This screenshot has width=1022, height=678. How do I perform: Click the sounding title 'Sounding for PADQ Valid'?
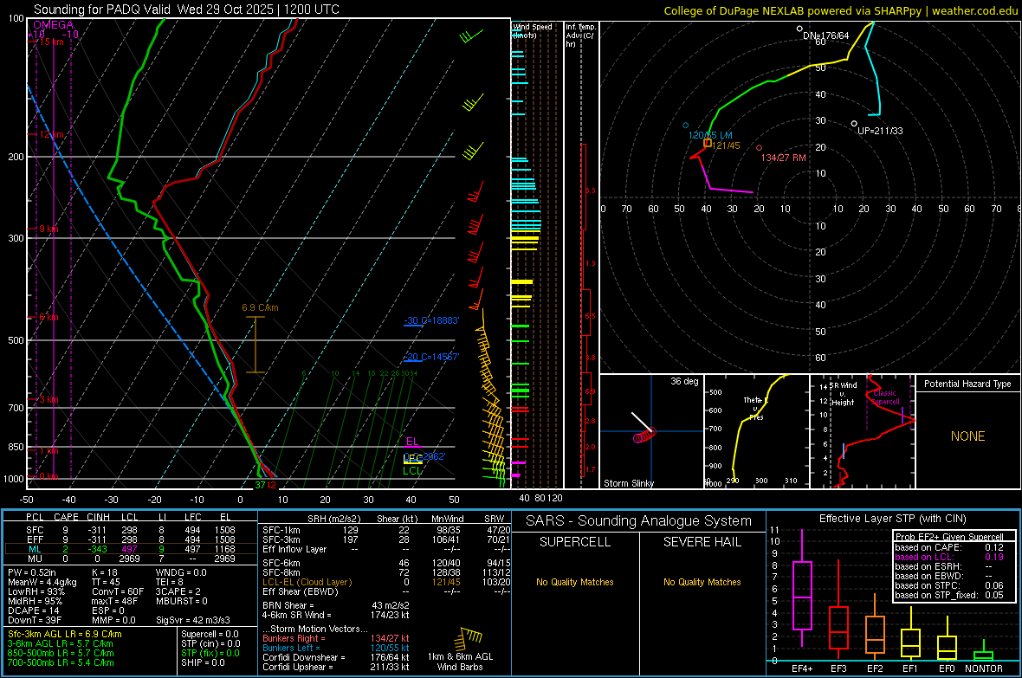point(104,10)
